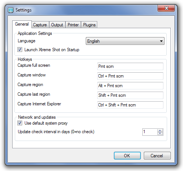Click the Capture Internet Explorer hotkey field
Screen dimensions: 183x171
130,105
